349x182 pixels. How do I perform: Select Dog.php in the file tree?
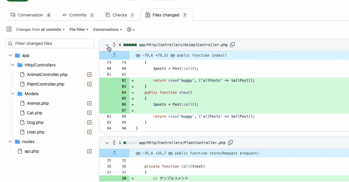[35, 123]
